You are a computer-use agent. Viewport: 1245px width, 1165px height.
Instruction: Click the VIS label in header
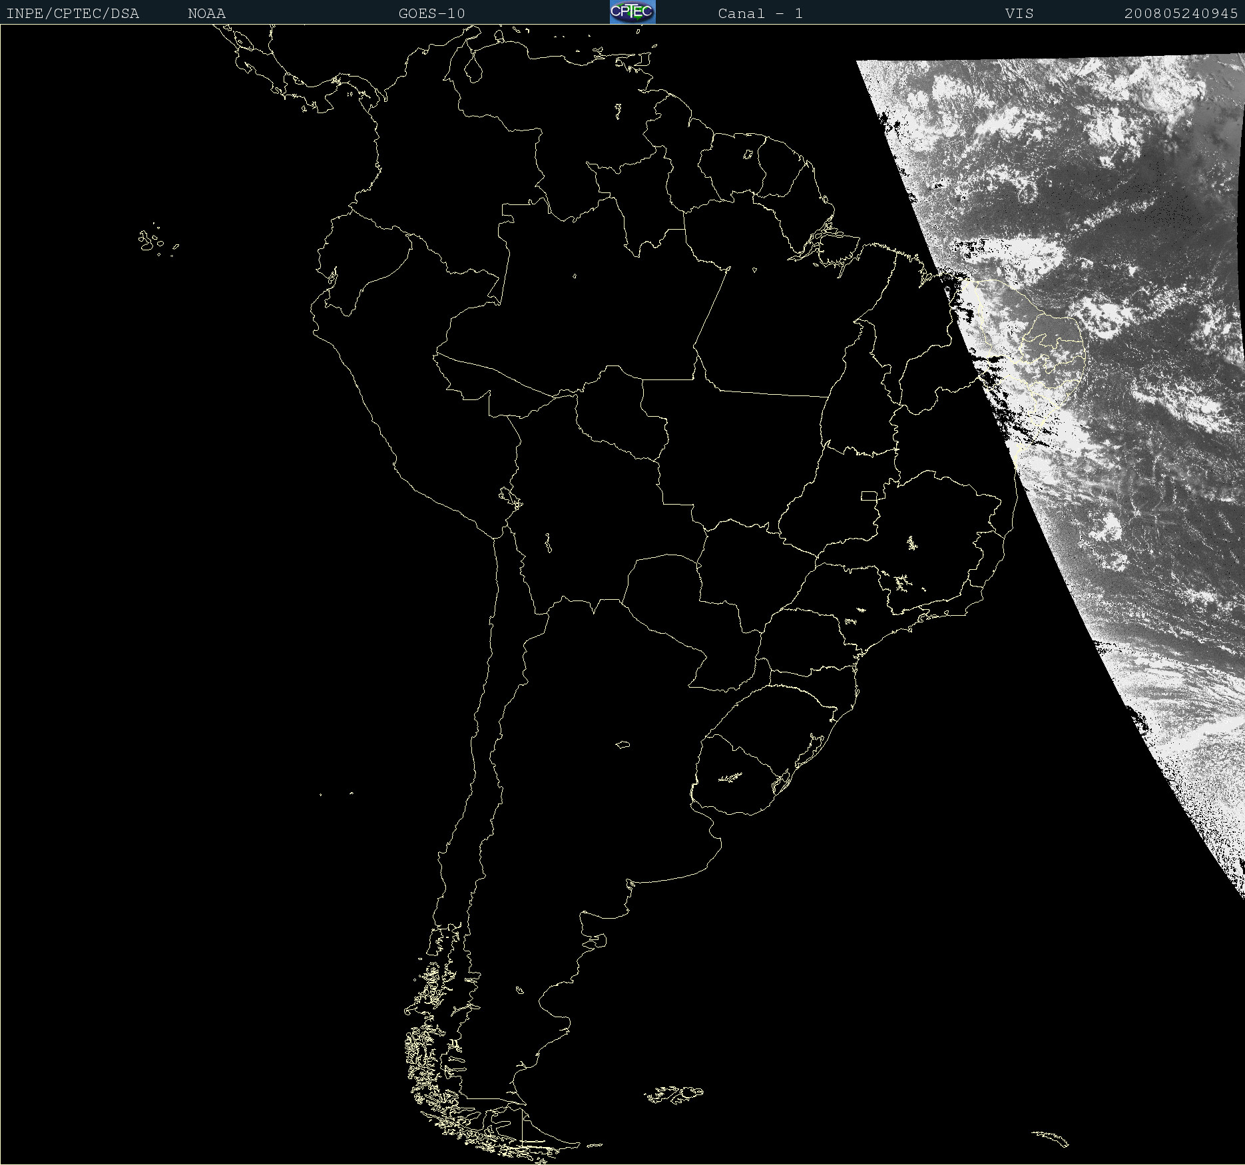coord(1019,13)
